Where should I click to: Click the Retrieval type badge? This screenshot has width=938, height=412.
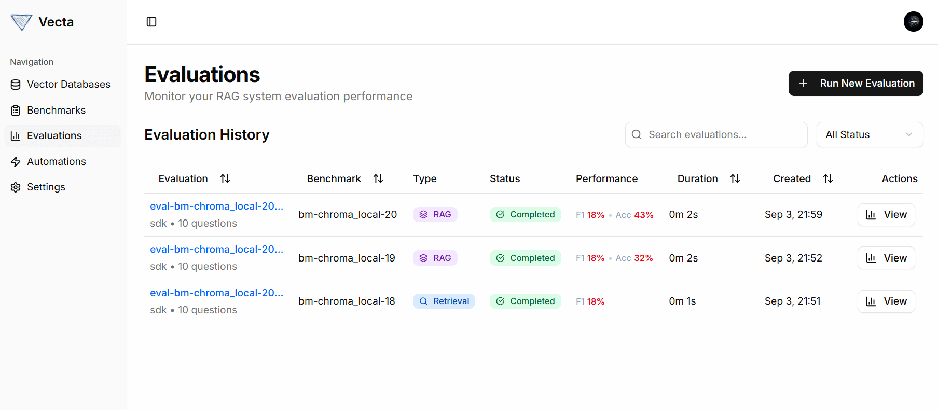[444, 301]
